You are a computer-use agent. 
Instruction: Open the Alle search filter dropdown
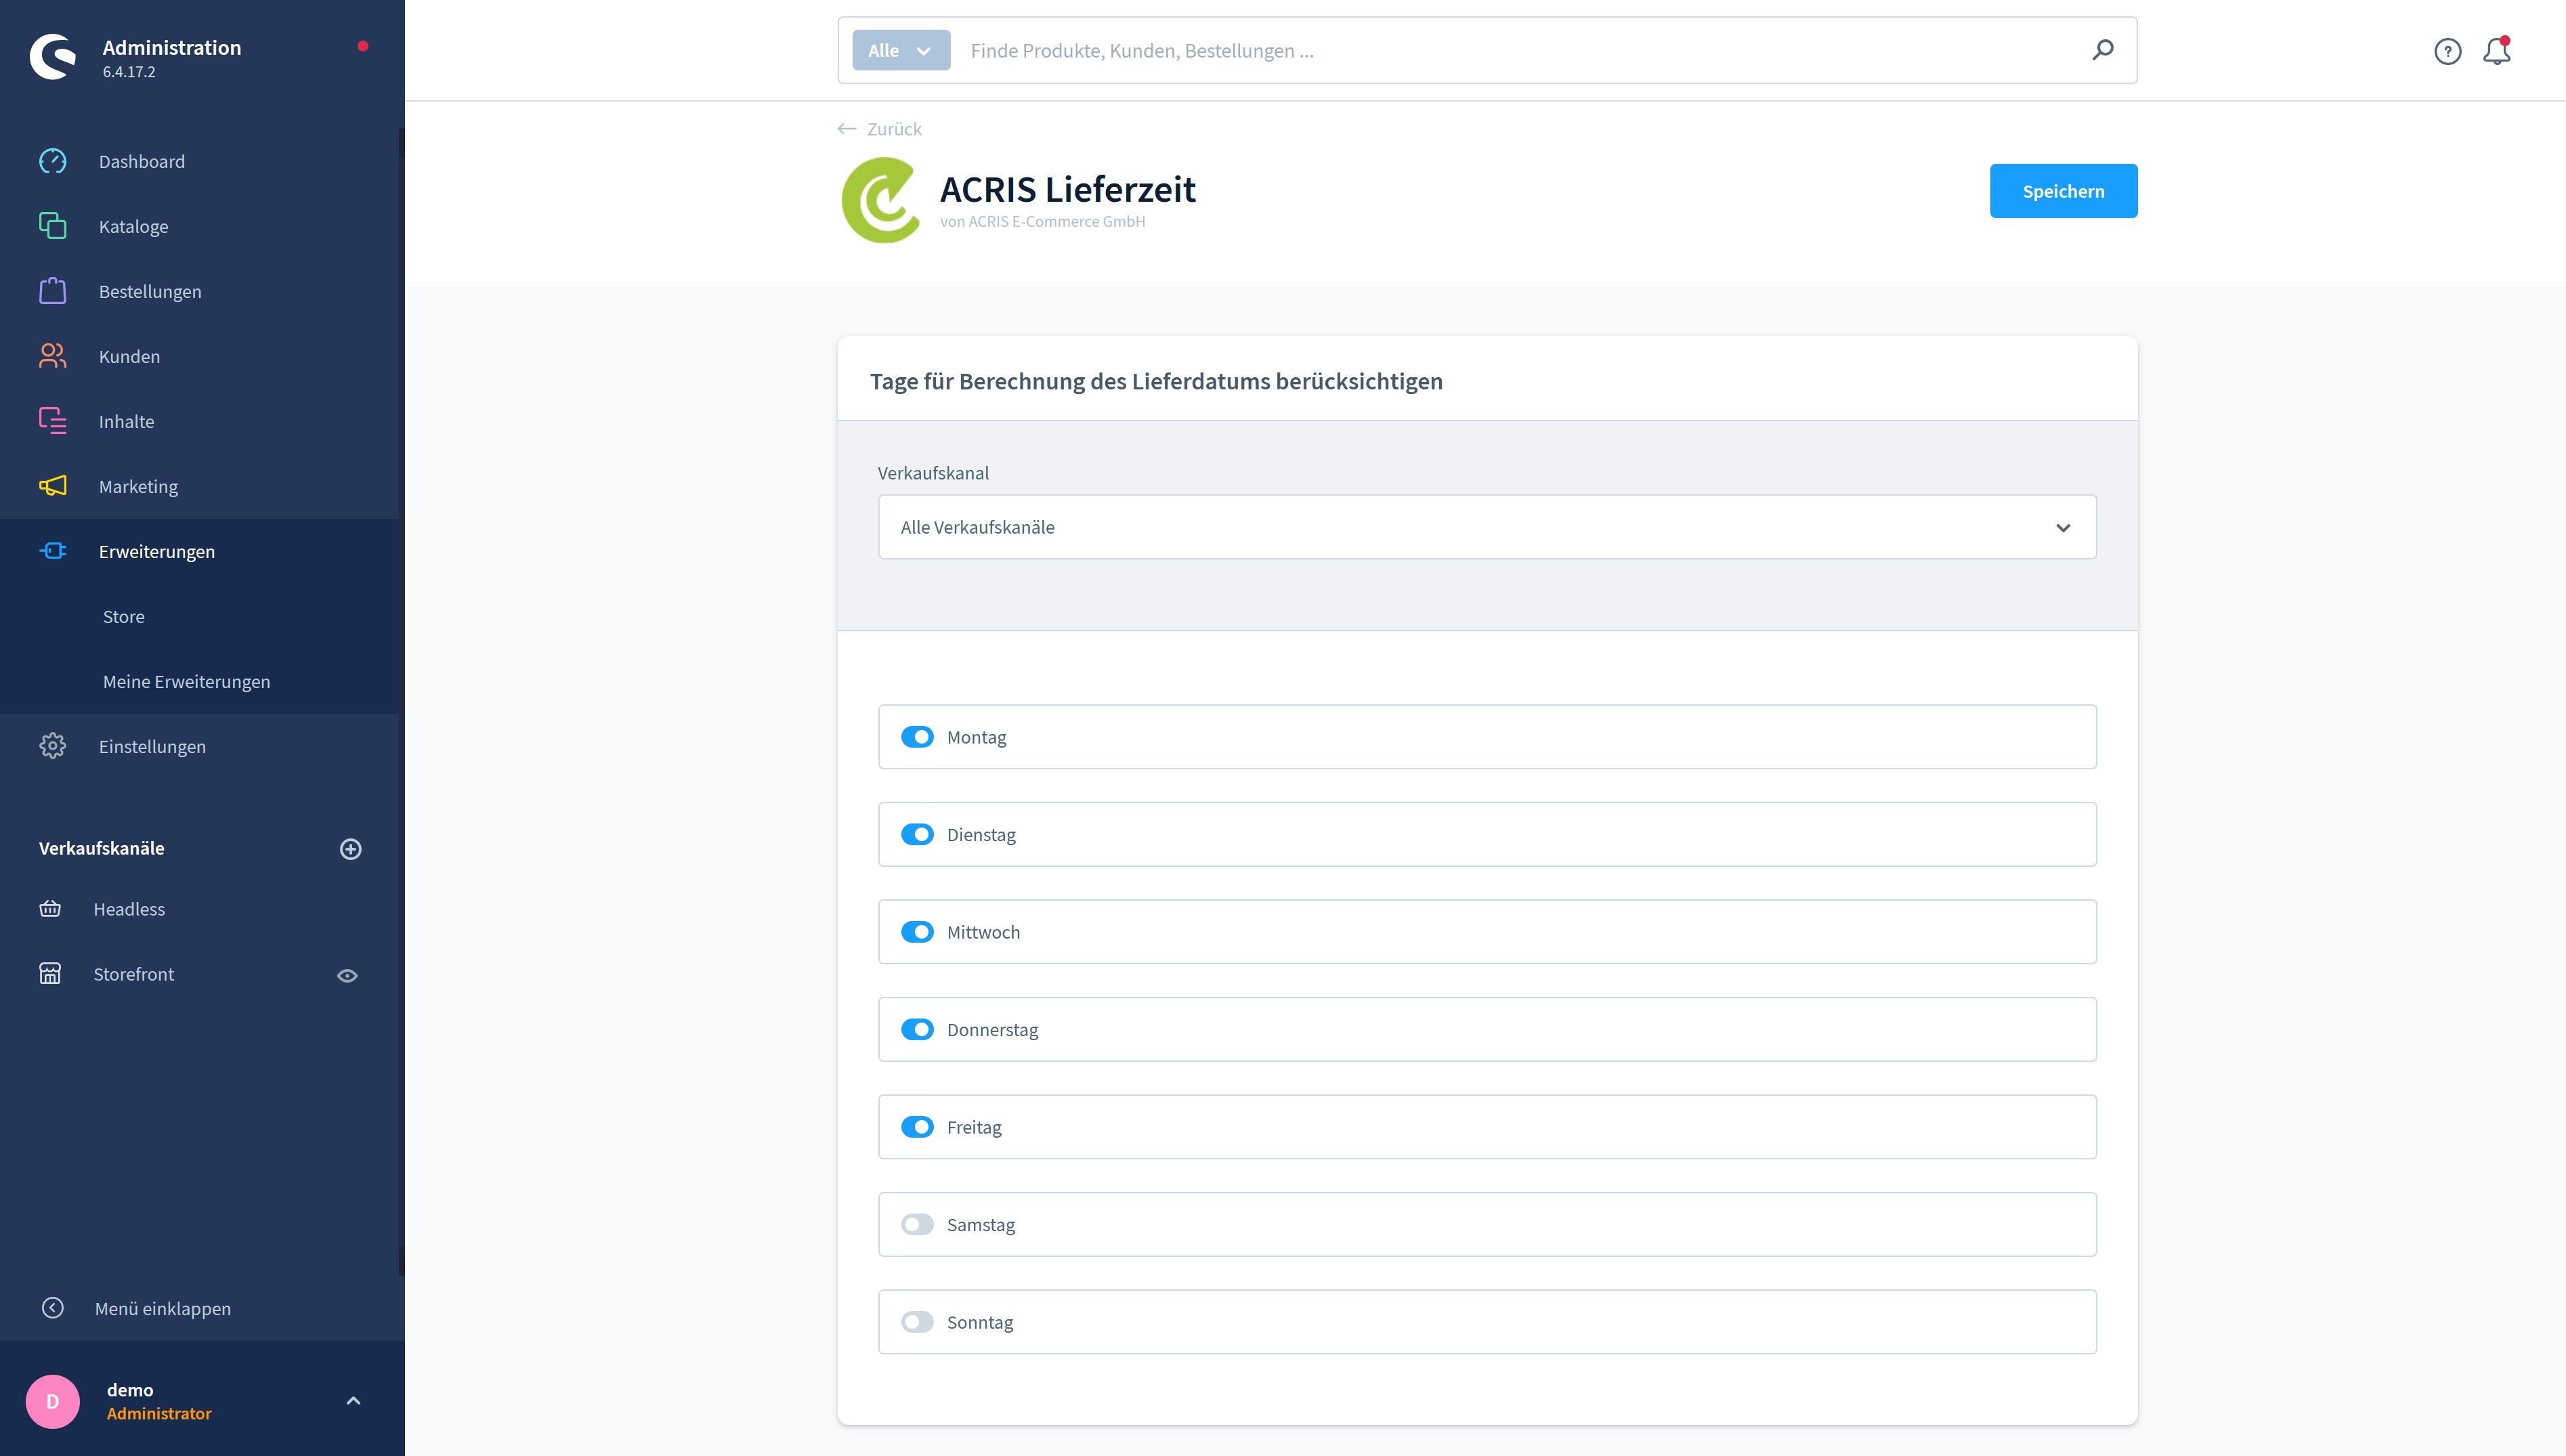[901, 50]
